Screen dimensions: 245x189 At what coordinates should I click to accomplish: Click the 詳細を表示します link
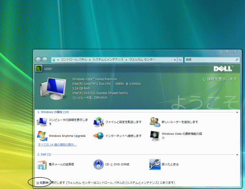tap(220, 79)
